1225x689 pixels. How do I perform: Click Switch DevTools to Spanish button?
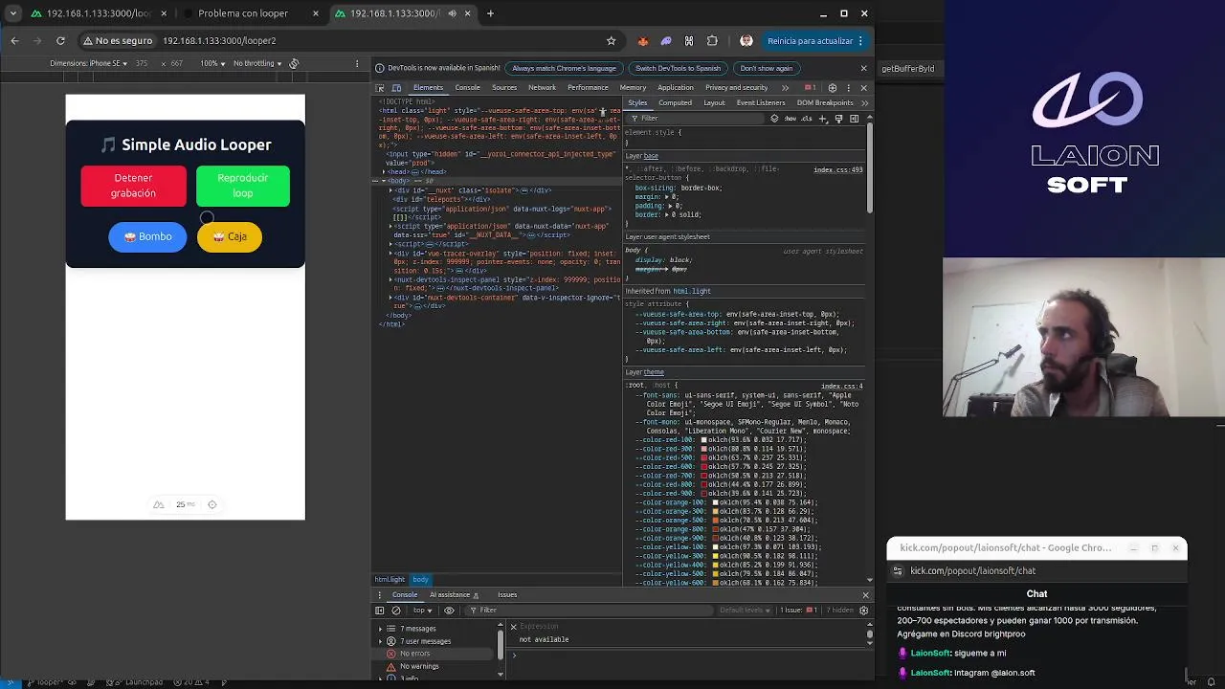pos(678,68)
